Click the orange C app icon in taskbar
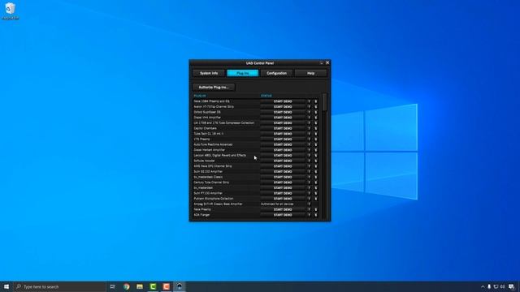The image size is (520, 292). (x=166, y=286)
